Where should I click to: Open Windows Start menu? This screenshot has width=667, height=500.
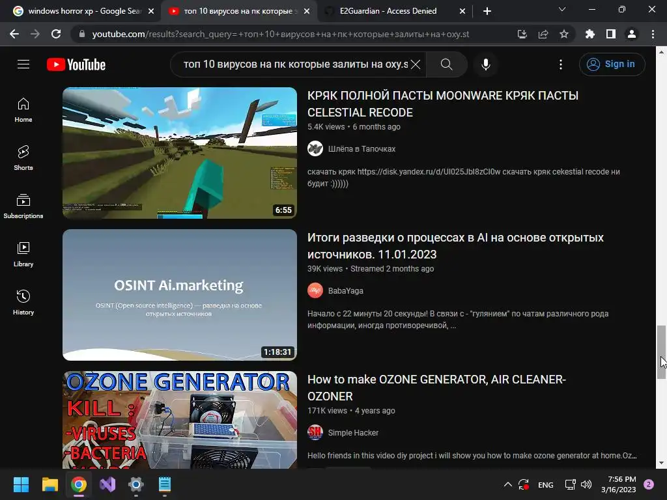click(x=21, y=484)
